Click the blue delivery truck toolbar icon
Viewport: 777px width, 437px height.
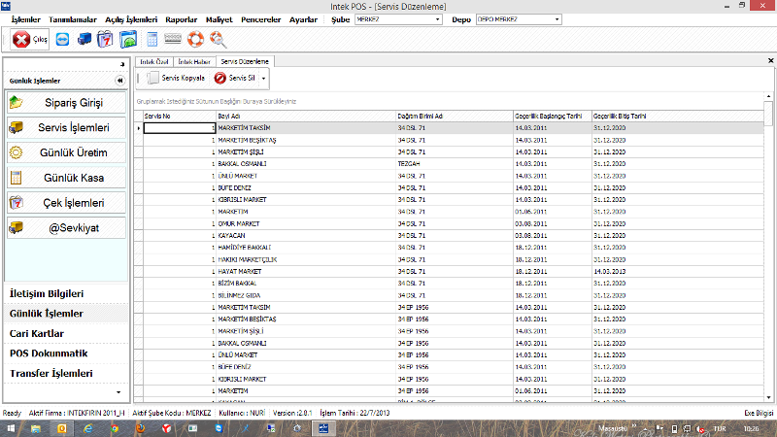tap(84, 40)
